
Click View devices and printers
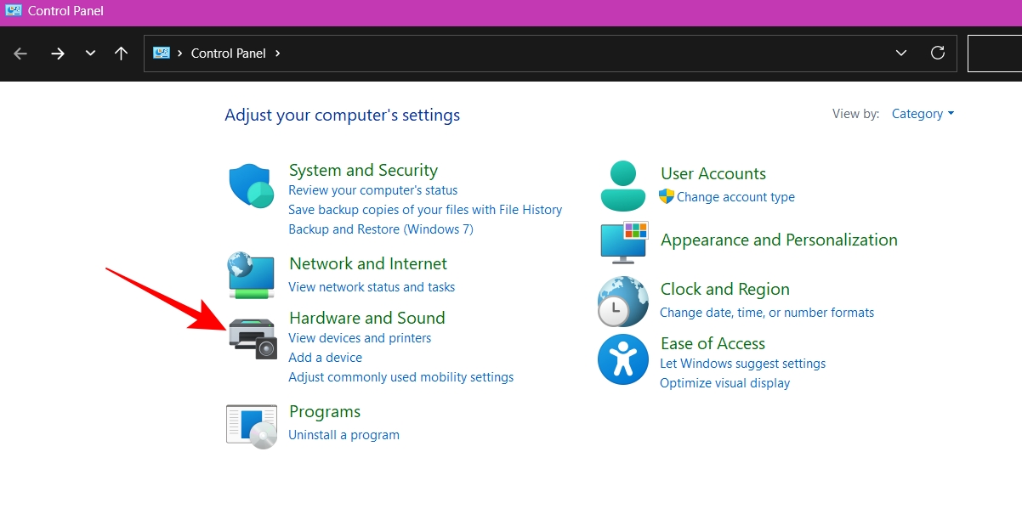(x=360, y=338)
